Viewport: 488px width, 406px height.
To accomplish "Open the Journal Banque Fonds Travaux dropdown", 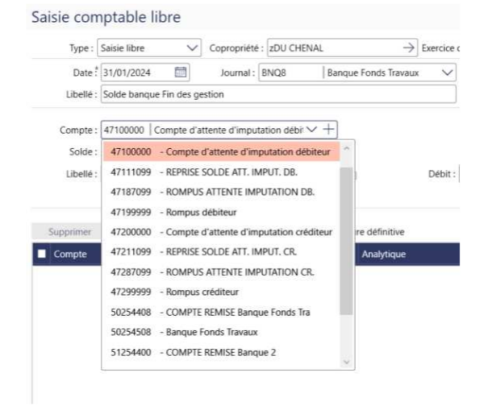I will [x=448, y=72].
